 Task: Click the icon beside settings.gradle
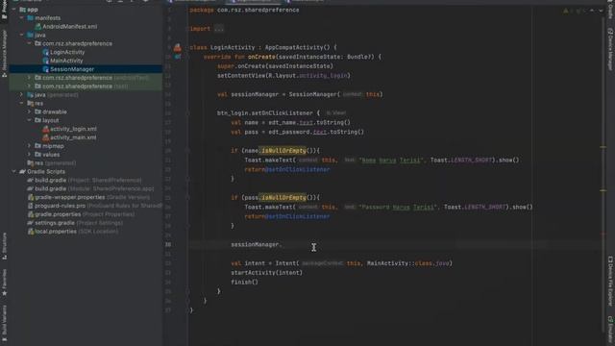tap(30, 223)
